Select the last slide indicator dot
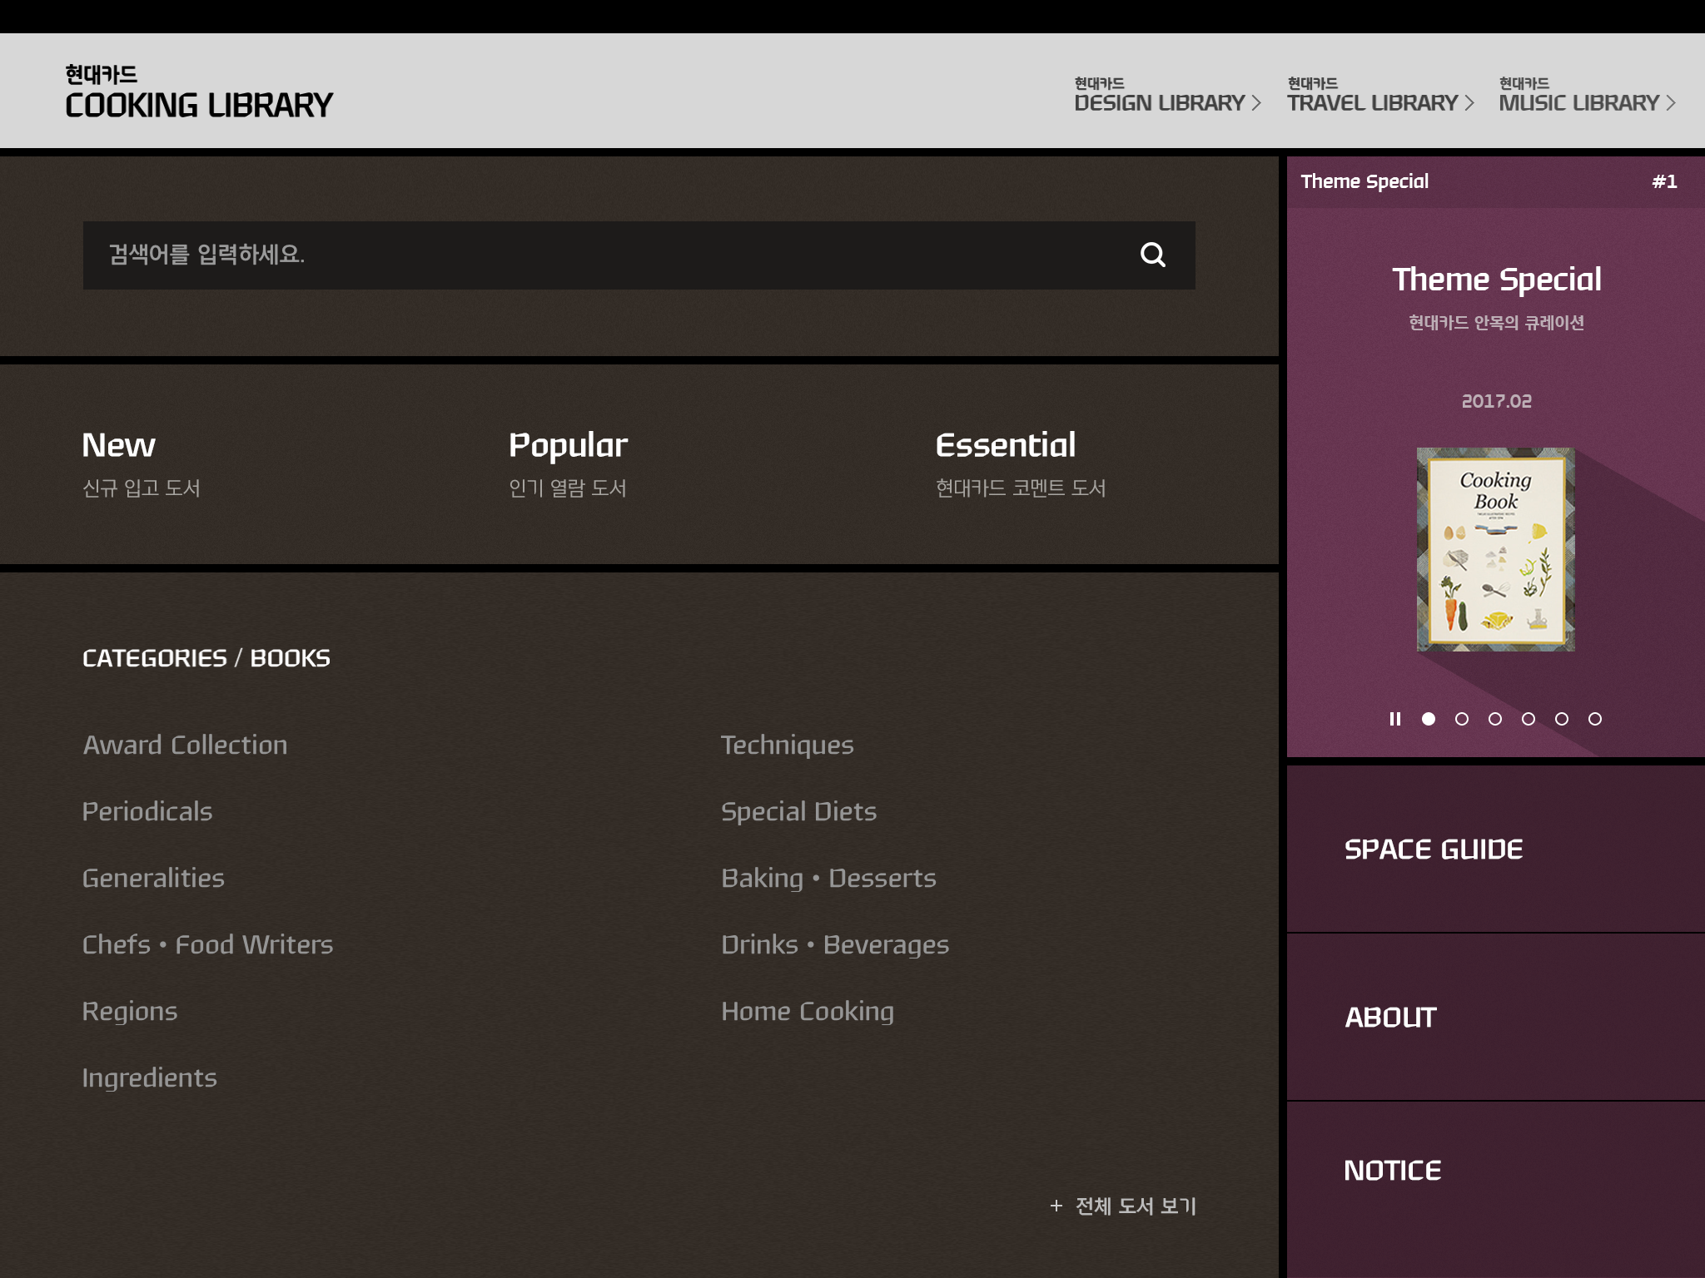This screenshot has width=1705, height=1278. coord(1595,719)
